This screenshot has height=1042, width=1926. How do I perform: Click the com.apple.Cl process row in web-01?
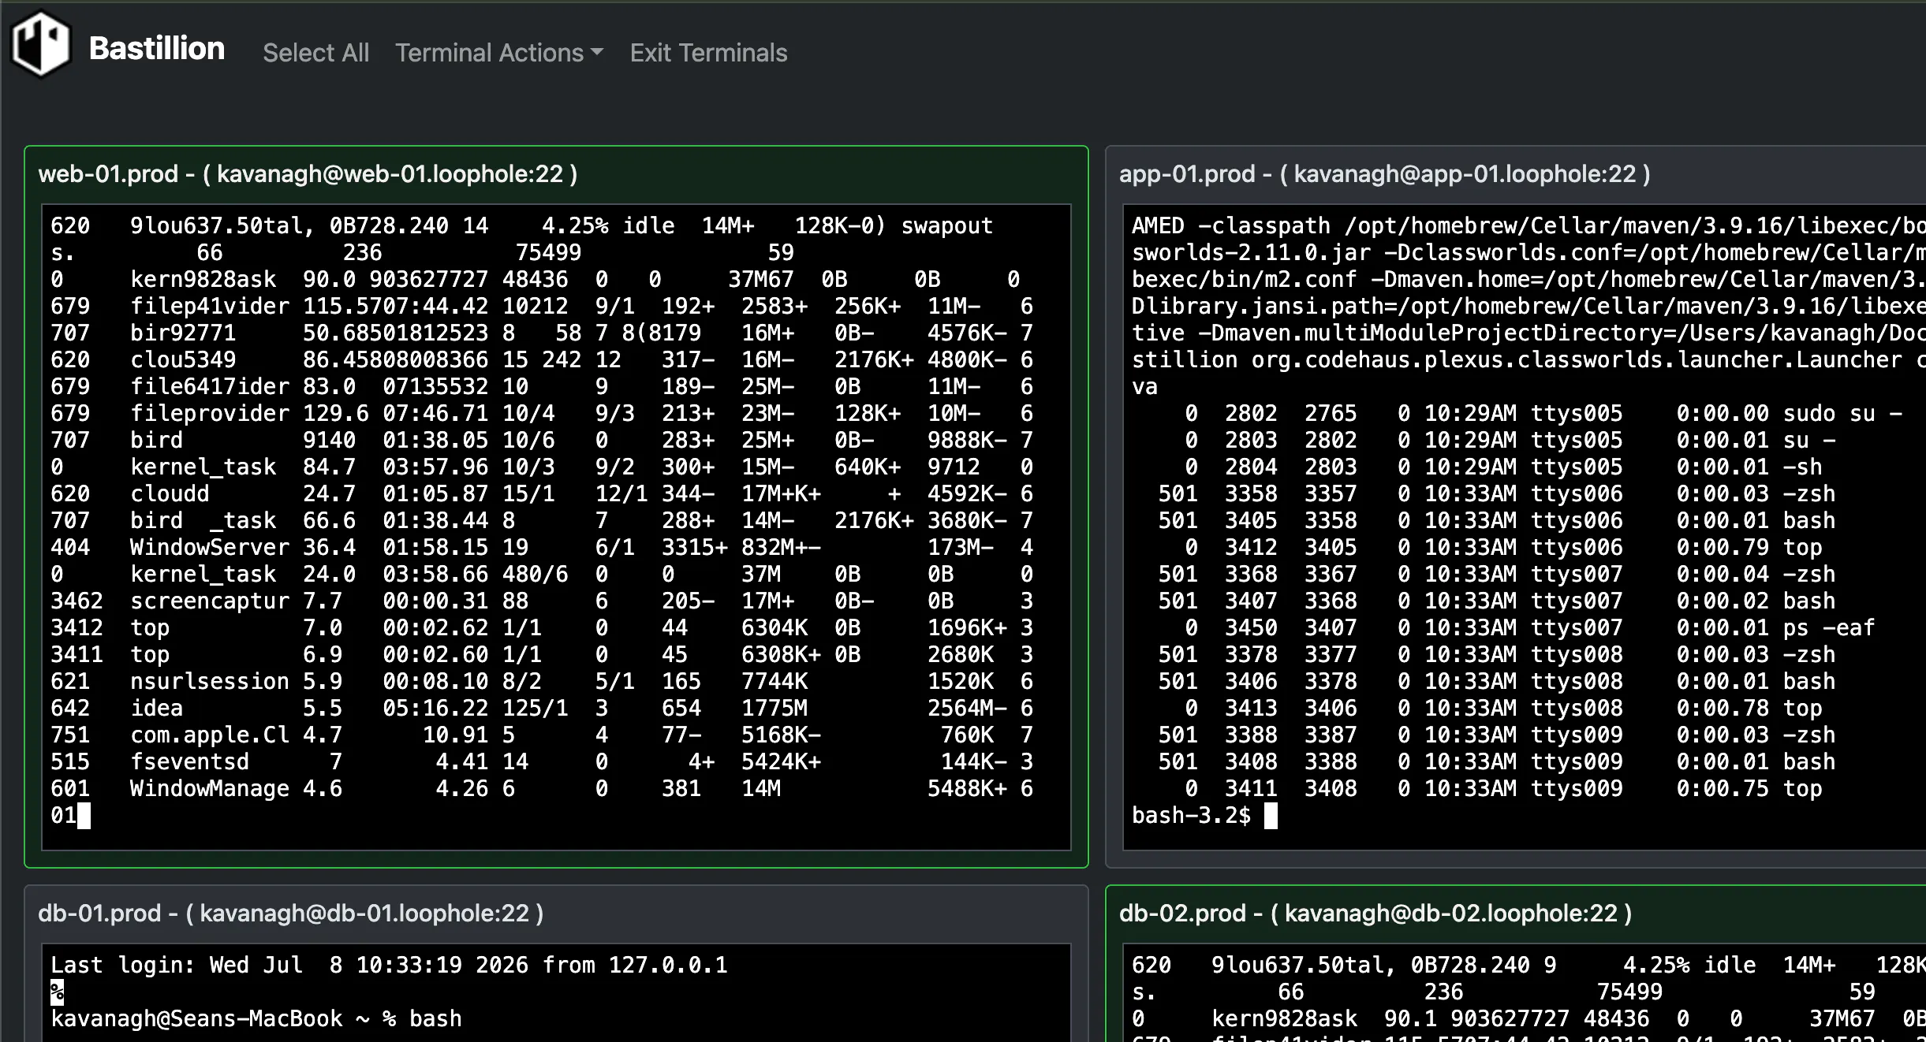pyautogui.click(x=542, y=735)
